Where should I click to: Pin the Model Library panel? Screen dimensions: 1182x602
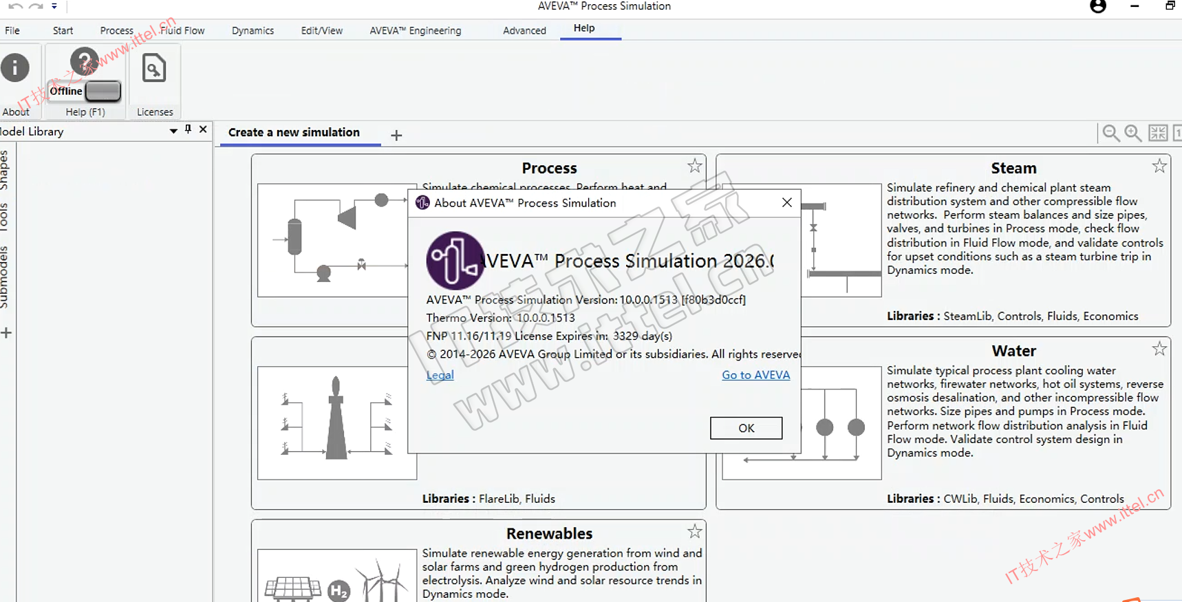click(x=188, y=129)
